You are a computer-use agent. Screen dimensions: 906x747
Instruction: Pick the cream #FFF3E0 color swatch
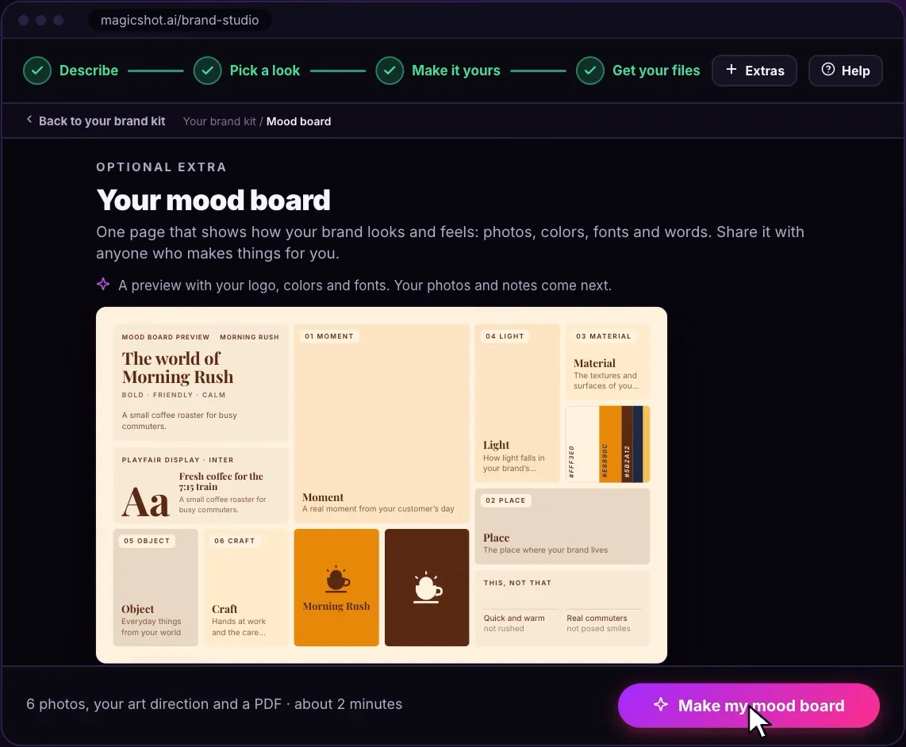click(582, 444)
